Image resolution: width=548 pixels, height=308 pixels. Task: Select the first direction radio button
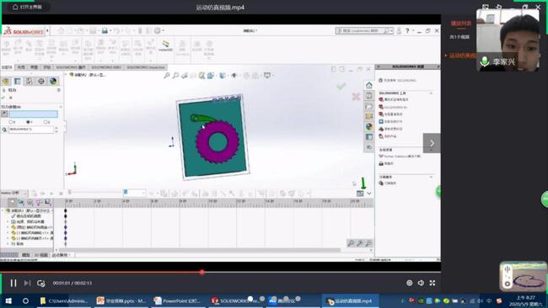point(11,122)
